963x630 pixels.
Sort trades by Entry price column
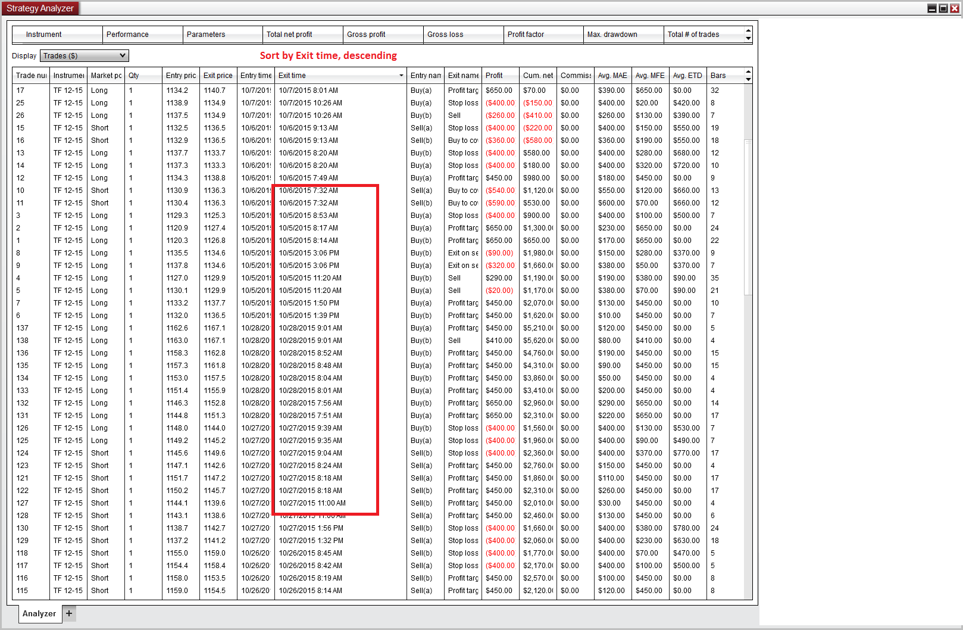(x=181, y=76)
